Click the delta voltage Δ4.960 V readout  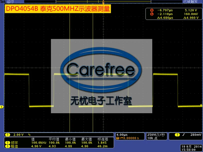(191, 18)
